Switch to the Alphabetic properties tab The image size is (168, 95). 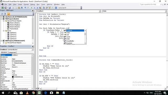click(4, 52)
